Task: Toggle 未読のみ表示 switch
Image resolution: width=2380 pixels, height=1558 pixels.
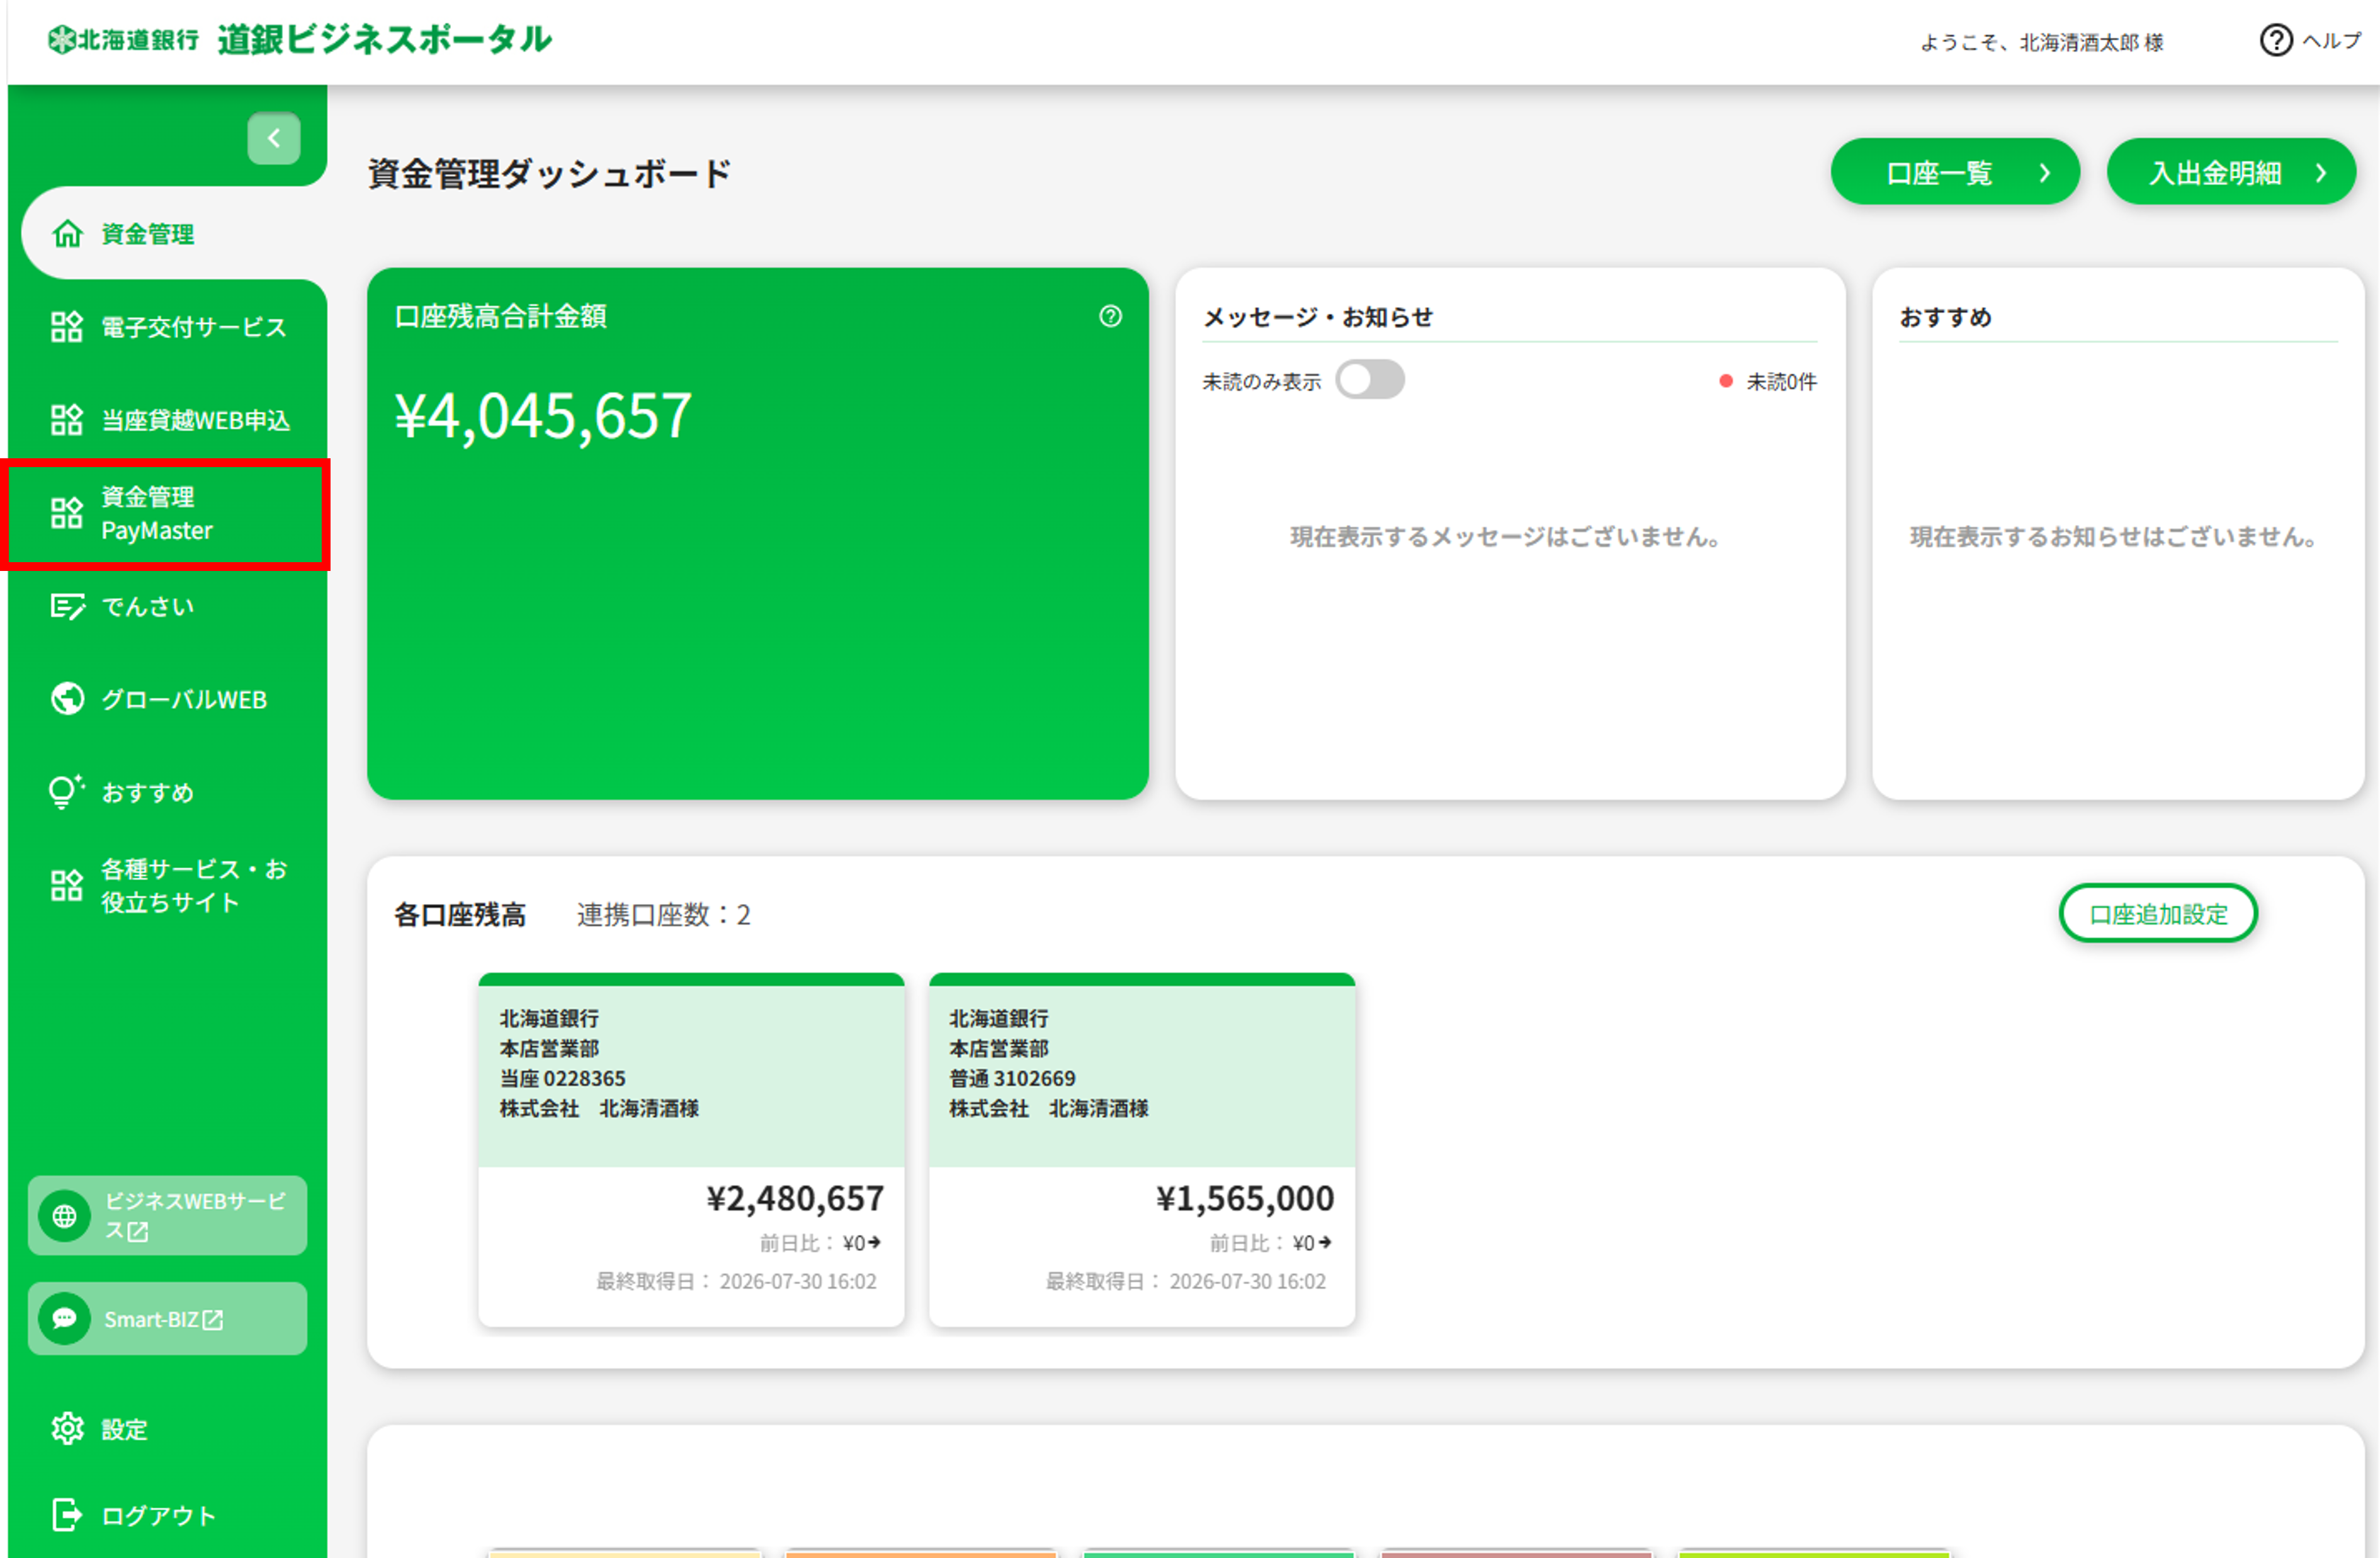Action: tap(1370, 380)
